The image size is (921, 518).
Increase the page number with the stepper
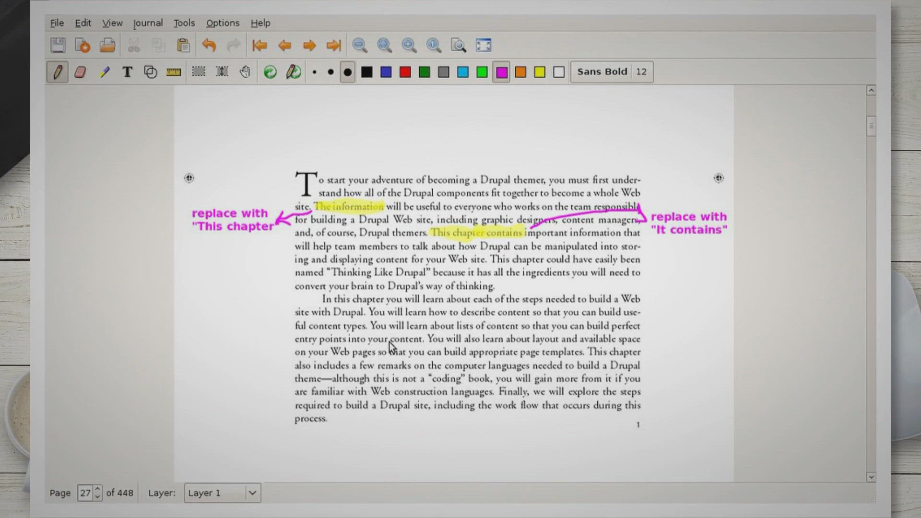[97, 489]
